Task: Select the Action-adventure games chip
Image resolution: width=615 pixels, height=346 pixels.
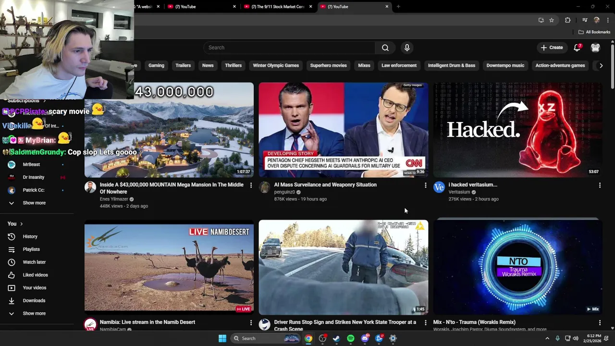Action: 560,65
